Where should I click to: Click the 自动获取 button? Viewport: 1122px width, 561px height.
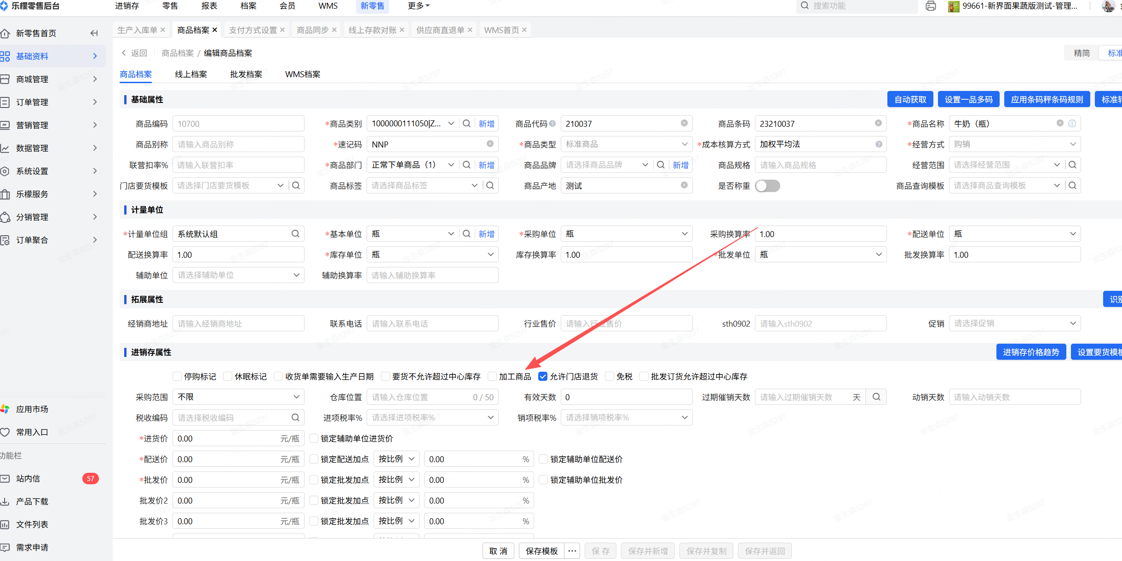910,100
